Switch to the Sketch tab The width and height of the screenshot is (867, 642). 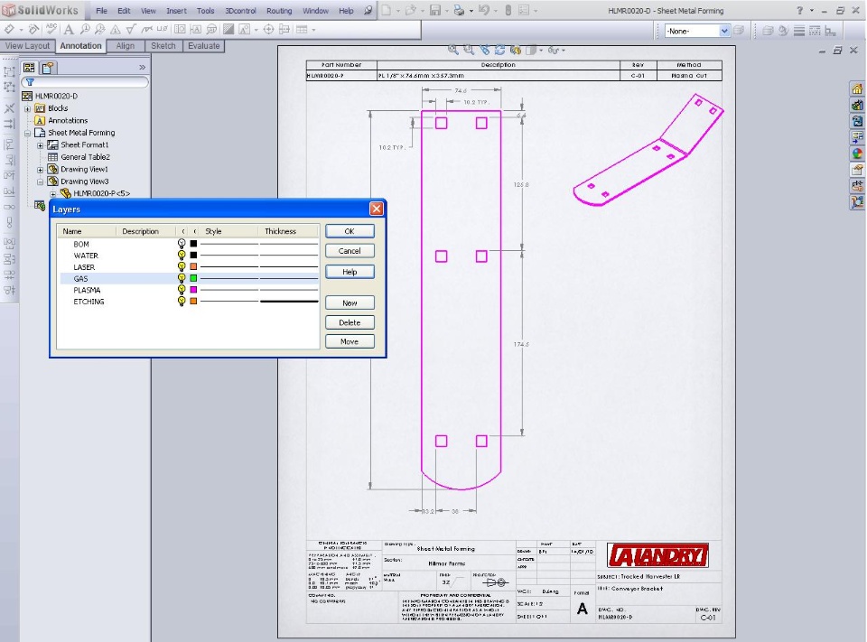tap(163, 46)
